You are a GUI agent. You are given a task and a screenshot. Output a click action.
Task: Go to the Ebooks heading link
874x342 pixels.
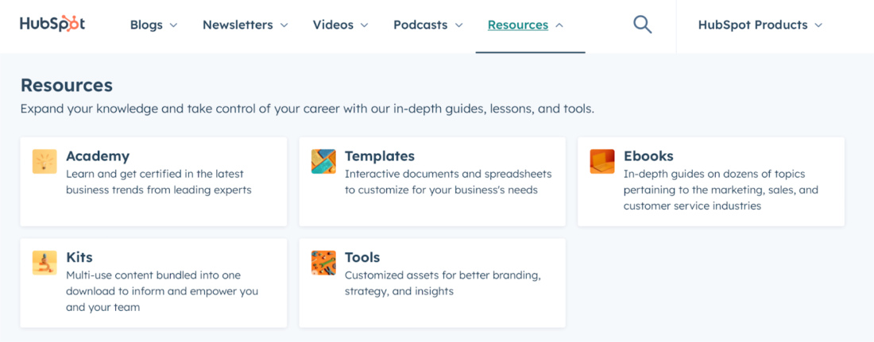[648, 156]
